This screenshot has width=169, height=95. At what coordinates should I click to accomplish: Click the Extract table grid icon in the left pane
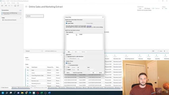(x=3, y=20)
